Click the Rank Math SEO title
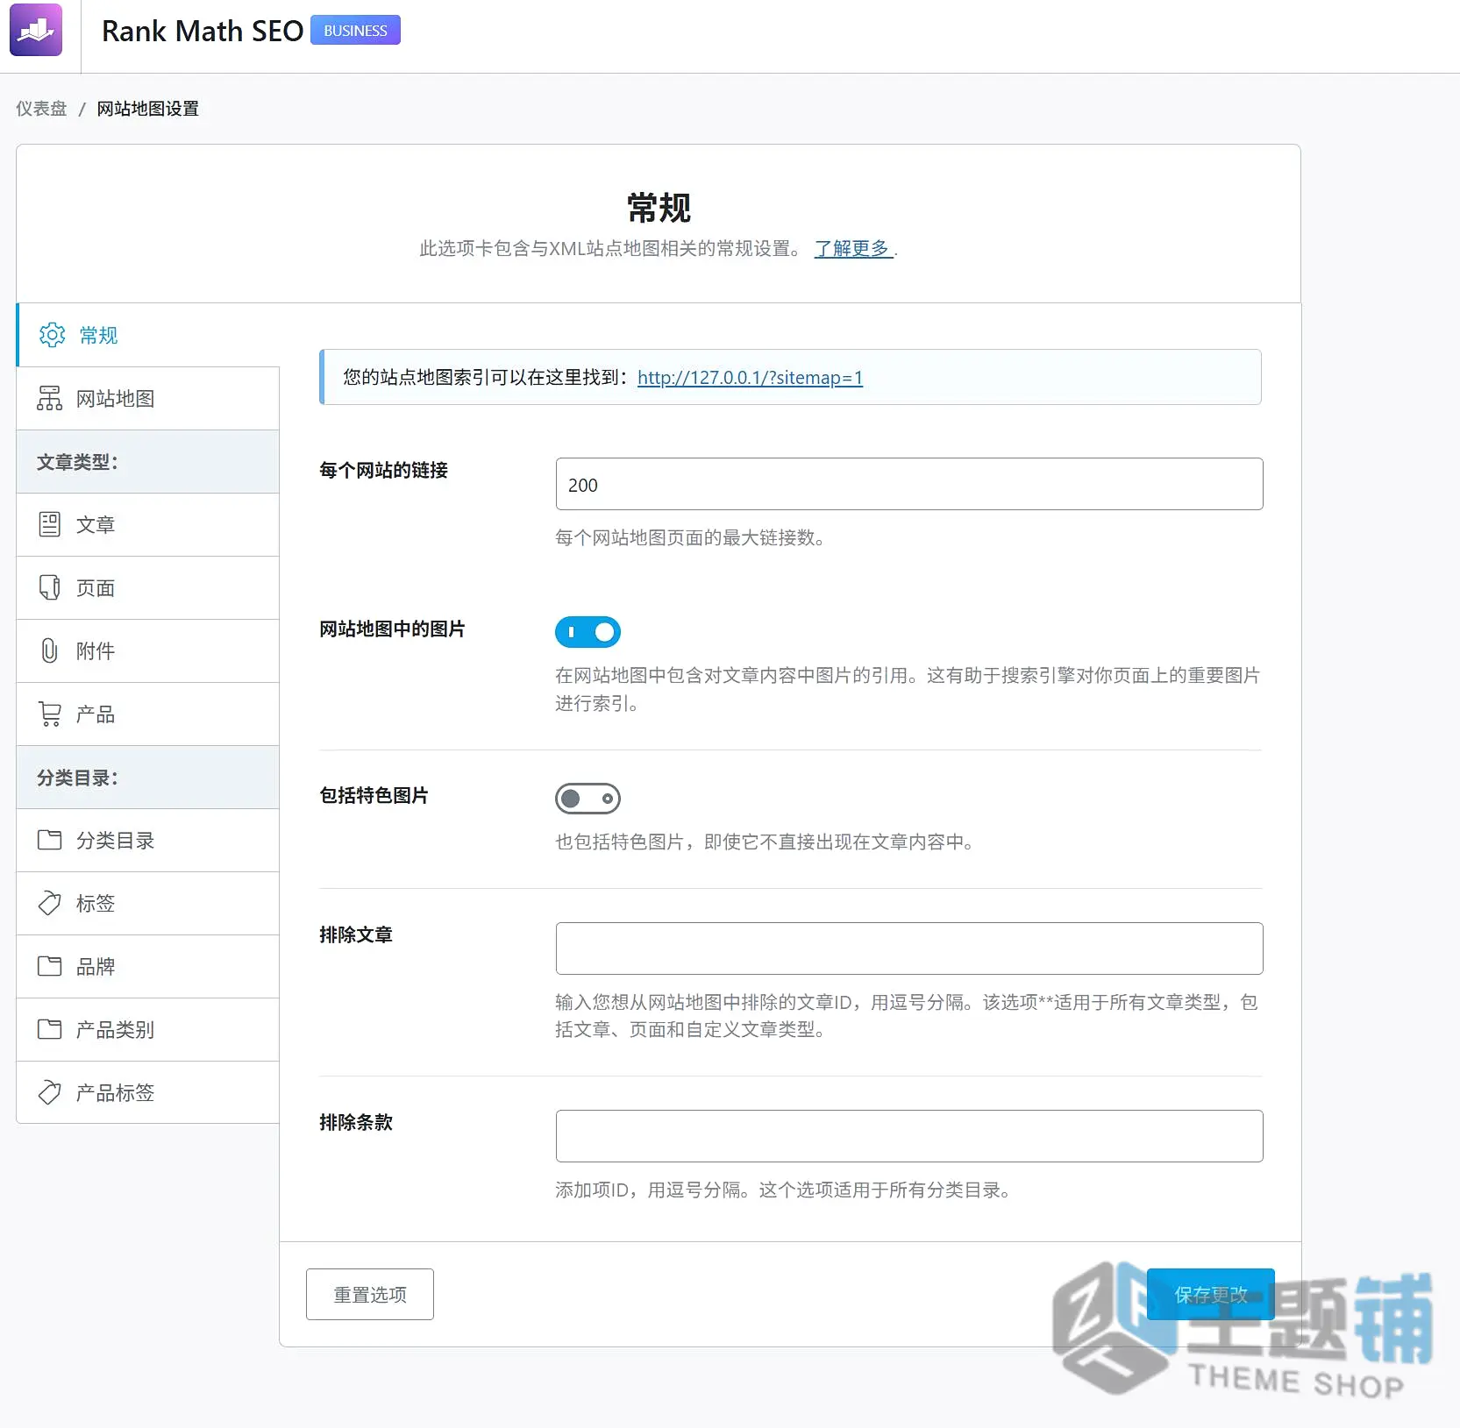This screenshot has width=1460, height=1428. 203,31
